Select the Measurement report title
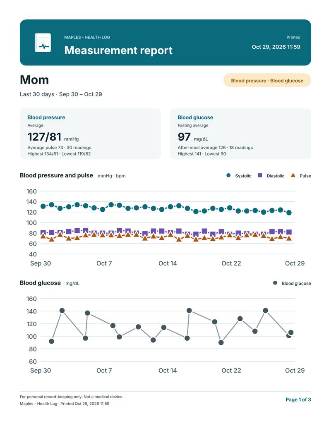 pyautogui.click(x=118, y=50)
